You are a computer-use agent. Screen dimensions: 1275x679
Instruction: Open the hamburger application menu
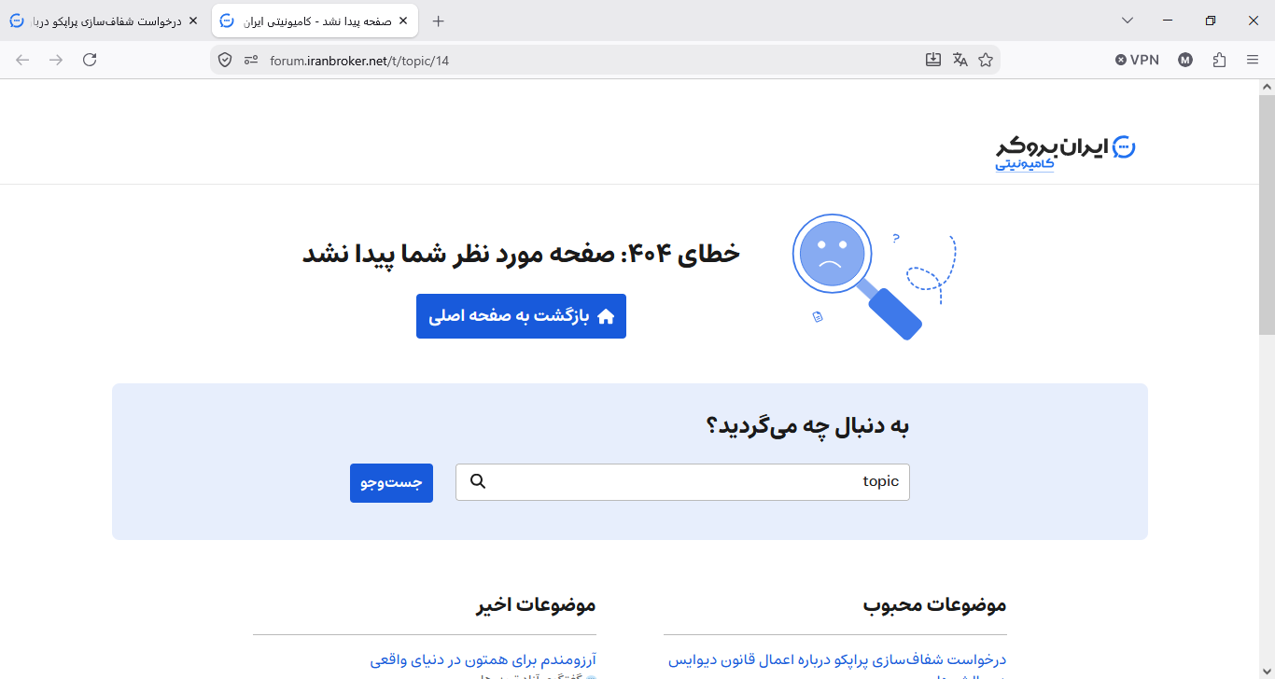pos(1253,60)
